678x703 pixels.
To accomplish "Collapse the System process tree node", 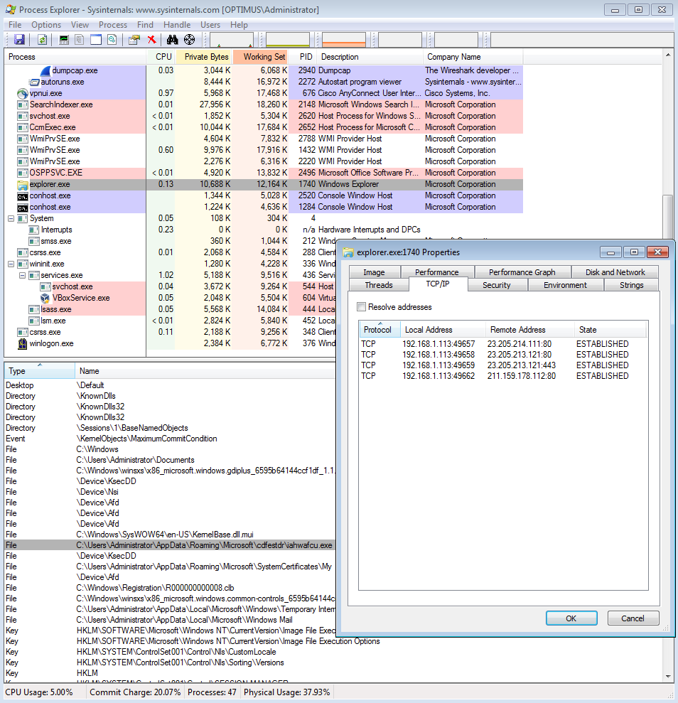I will 11,219.
